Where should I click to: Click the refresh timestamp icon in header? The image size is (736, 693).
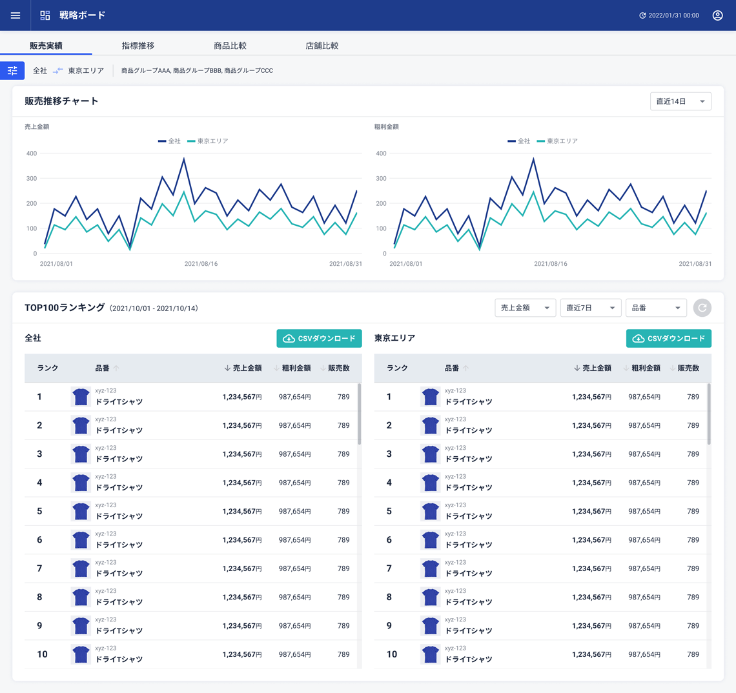click(x=642, y=15)
